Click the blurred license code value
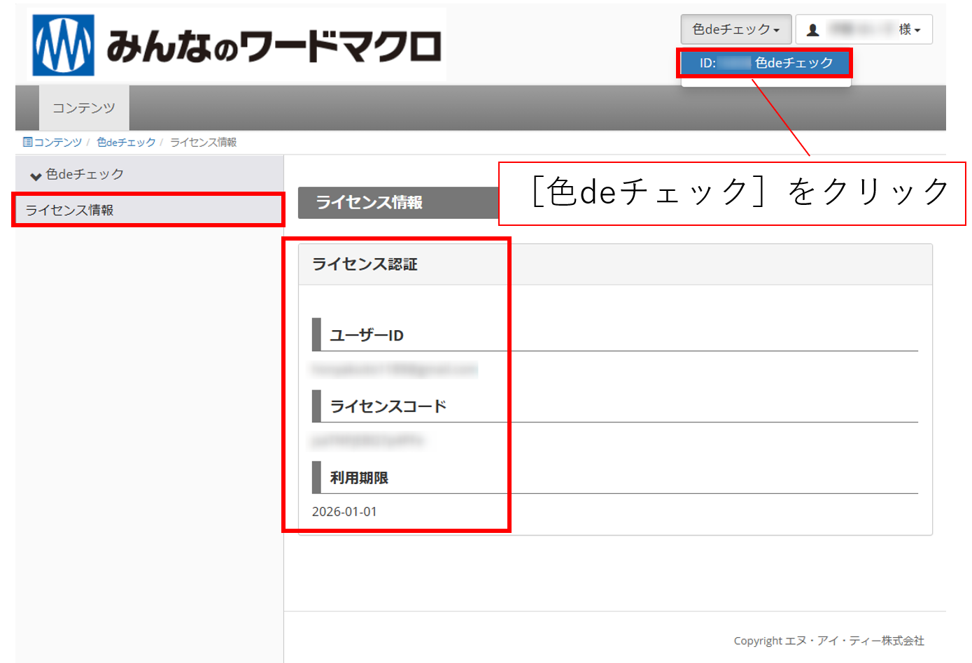972x663 pixels. pyautogui.click(x=367, y=441)
